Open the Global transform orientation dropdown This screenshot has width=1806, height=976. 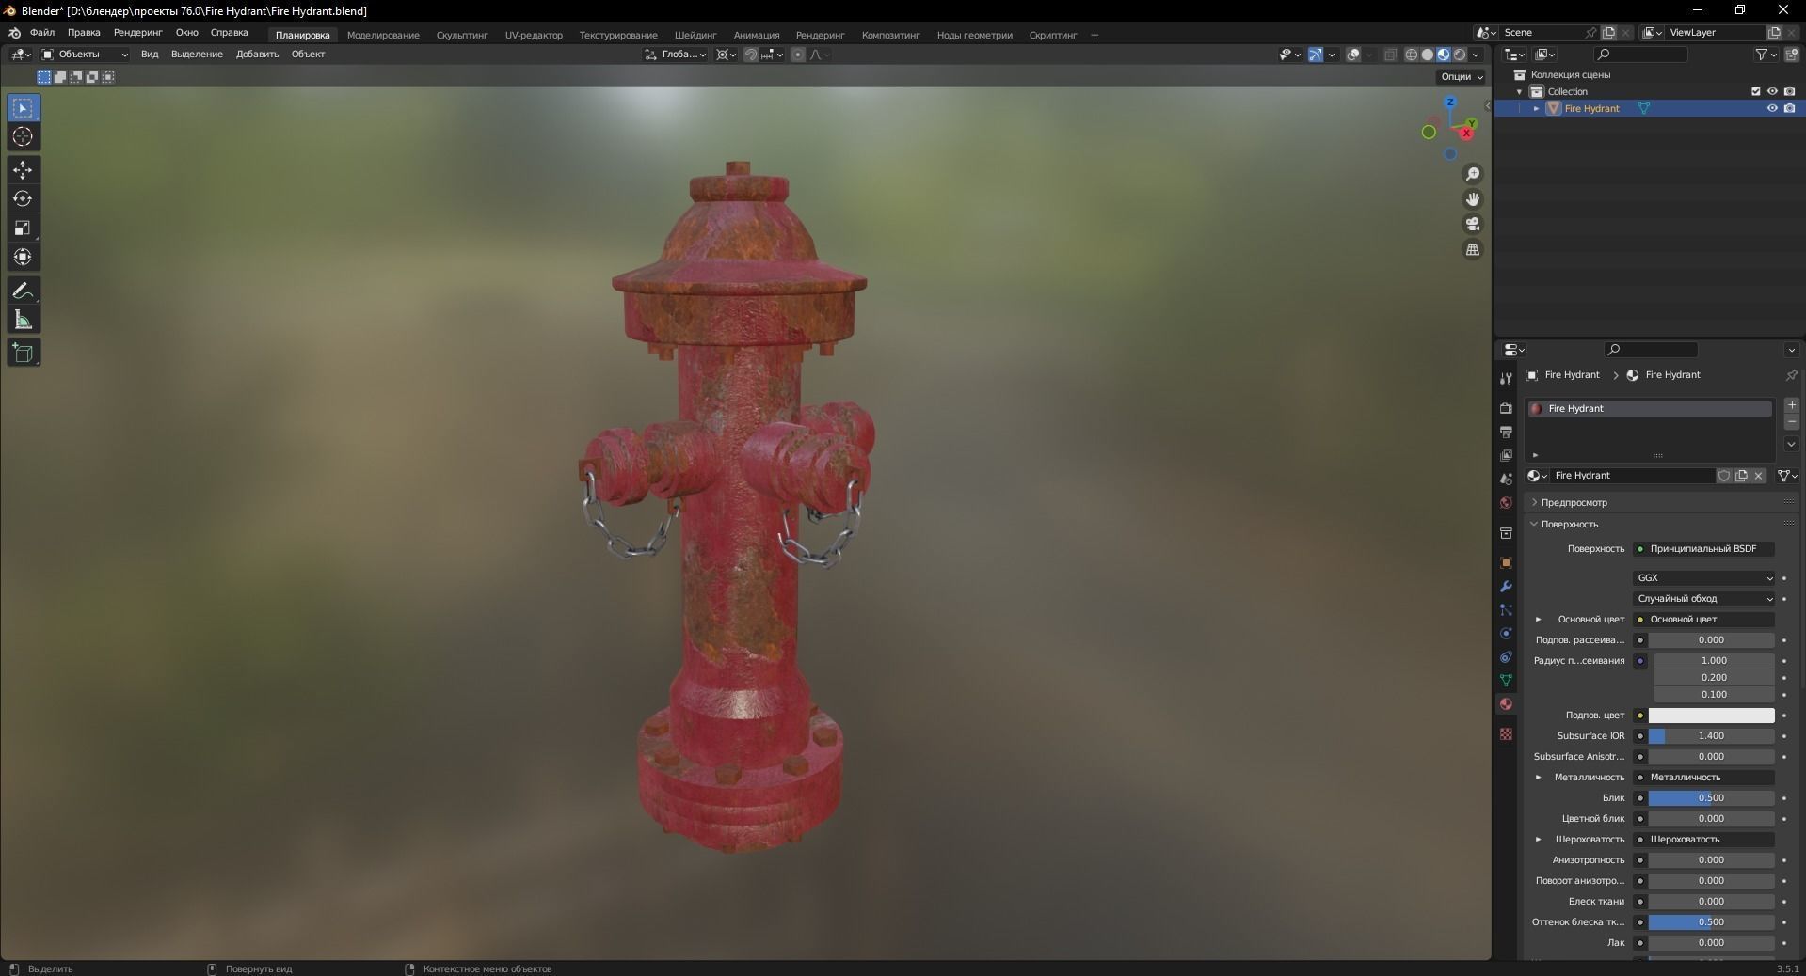click(676, 55)
